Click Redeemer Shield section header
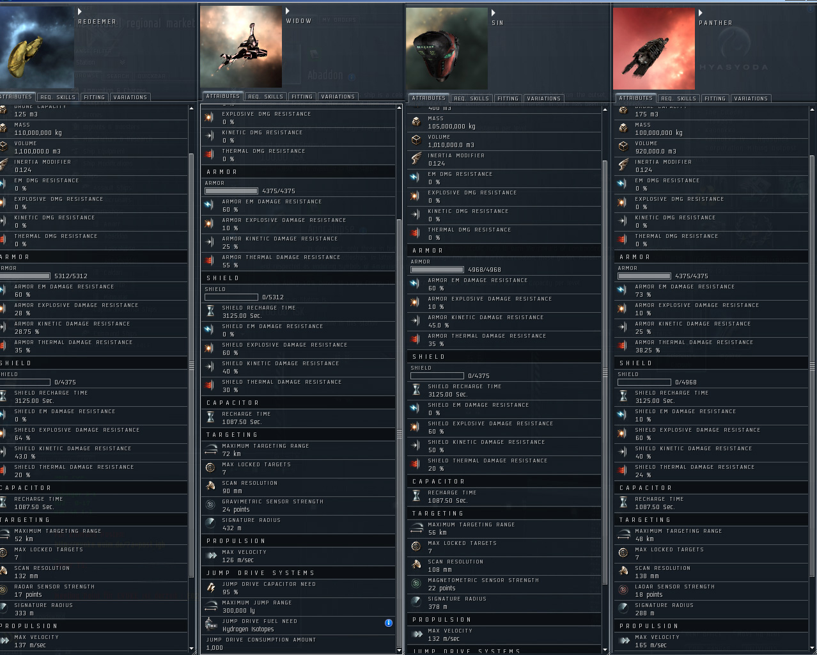 click(93, 363)
